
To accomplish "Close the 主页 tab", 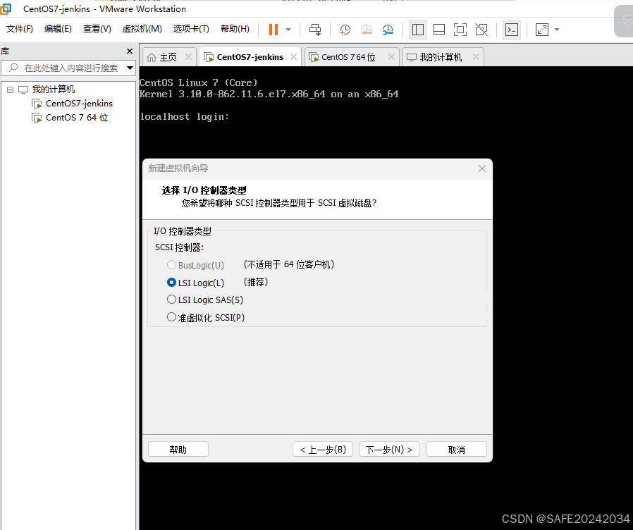I will [x=188, y=57].
